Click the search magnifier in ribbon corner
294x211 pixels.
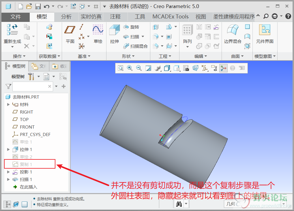click(x=266, y=16)
